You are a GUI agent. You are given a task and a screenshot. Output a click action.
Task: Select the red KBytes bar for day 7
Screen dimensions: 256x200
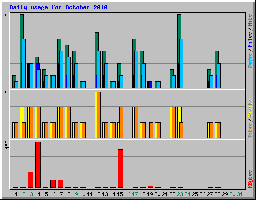point(61,184)
